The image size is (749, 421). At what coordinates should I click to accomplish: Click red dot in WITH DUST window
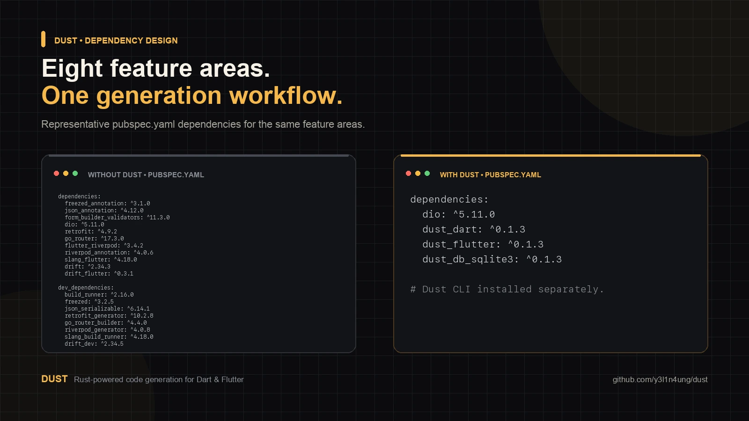pyautogui.click(x=408, y=174)
